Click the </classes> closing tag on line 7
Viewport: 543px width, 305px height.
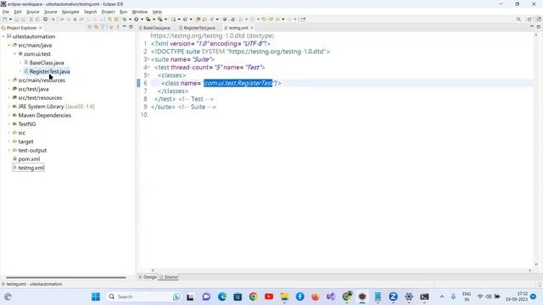point(173,91)
